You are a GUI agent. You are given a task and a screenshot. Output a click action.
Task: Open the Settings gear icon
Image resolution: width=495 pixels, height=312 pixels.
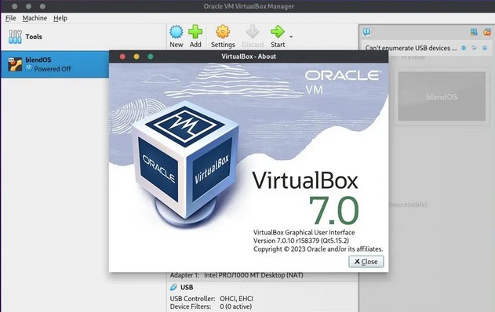[x=223, y=32]
